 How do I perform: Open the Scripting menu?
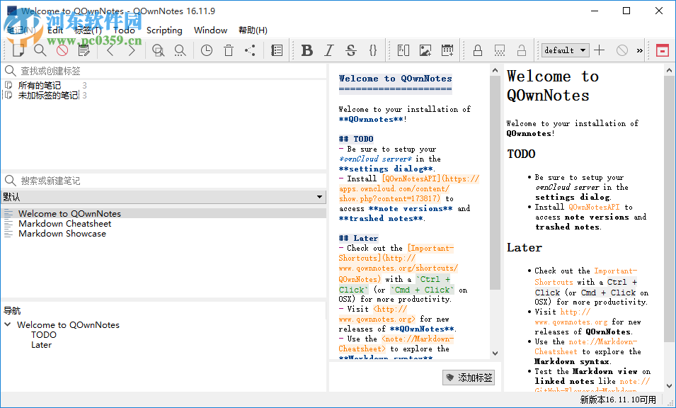tap(164, 30)
